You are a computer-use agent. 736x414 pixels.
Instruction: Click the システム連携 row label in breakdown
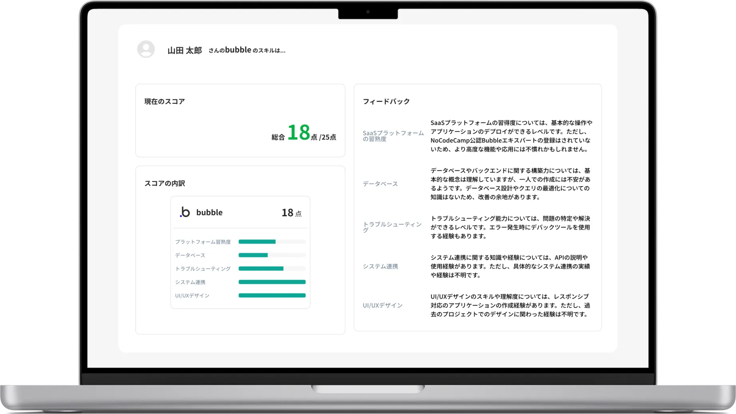[190, 282]
